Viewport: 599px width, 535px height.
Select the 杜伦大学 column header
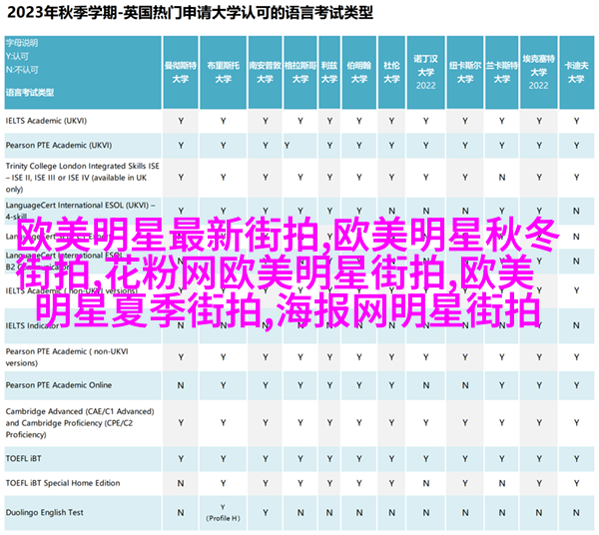click(x=391, y=72)
